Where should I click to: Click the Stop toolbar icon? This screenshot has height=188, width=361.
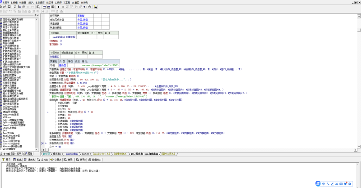click(63, 7)
